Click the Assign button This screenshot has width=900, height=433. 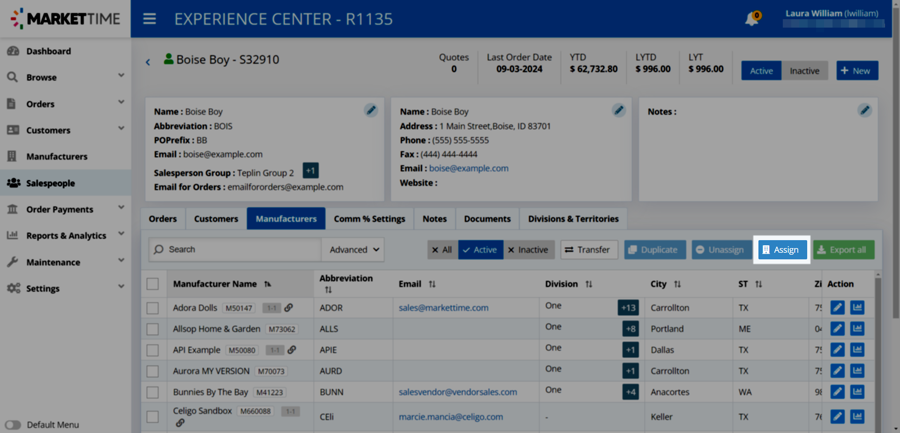click(782, 250)
